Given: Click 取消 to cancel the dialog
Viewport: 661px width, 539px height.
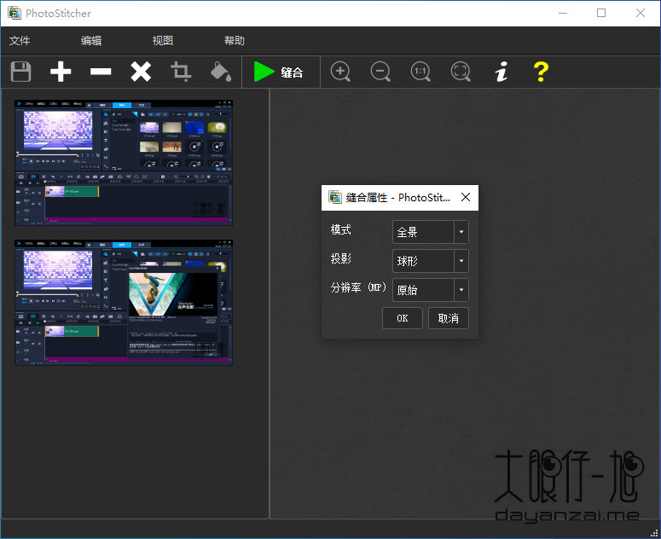Looking at the screenshot, I should point(448,318).
